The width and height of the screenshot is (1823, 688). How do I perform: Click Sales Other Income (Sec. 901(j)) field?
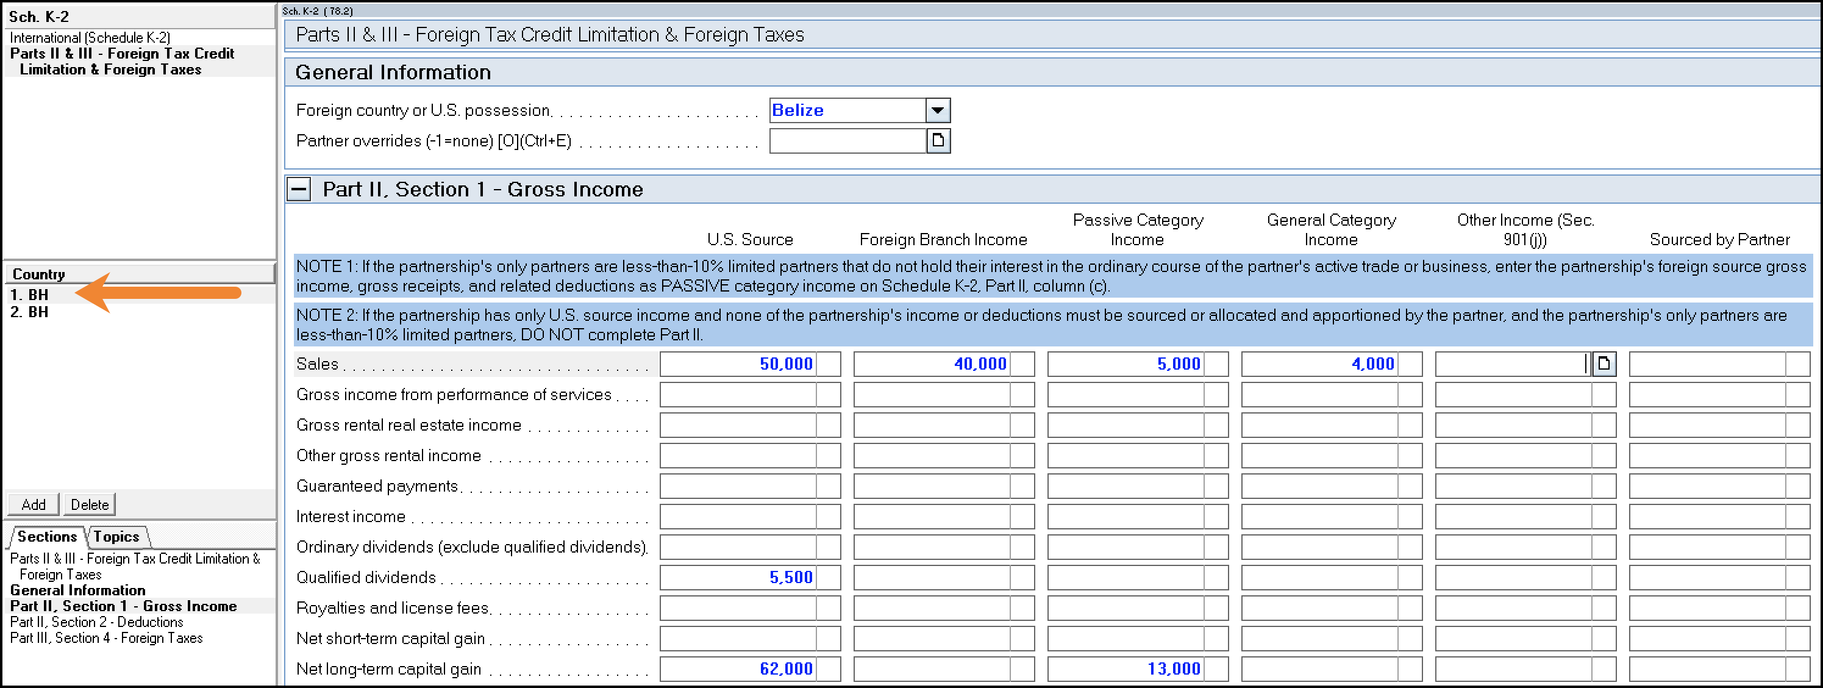coord(1514,364)
